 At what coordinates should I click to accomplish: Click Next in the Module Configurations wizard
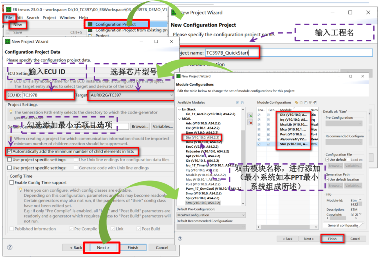click(x=309, y=239)
